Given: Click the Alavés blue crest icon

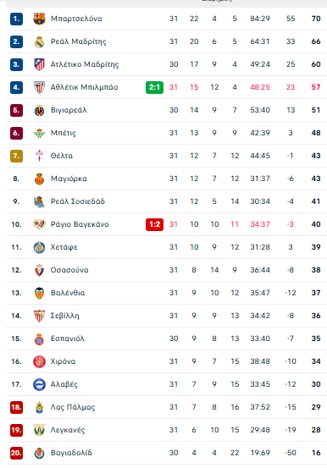Looking at the screenshot, I should [39, 384].
